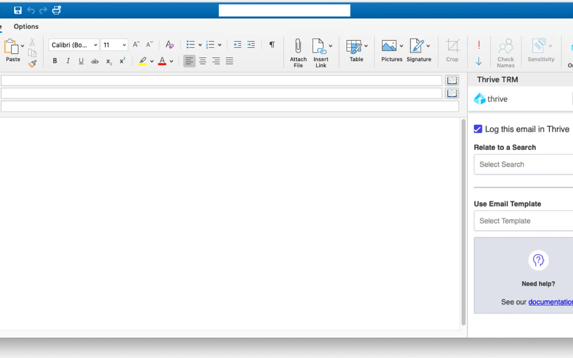
Task: Click the red font color button
Action: pos(162,61)
